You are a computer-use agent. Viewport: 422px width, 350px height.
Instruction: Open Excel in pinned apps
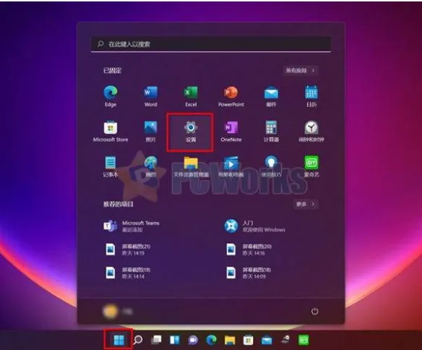tap(191, 96)
